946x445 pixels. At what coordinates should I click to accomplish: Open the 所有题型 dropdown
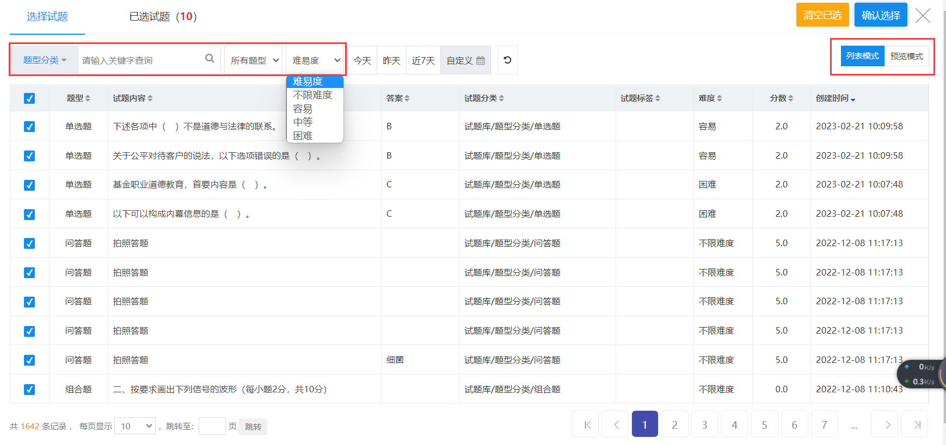coord(254,60)
